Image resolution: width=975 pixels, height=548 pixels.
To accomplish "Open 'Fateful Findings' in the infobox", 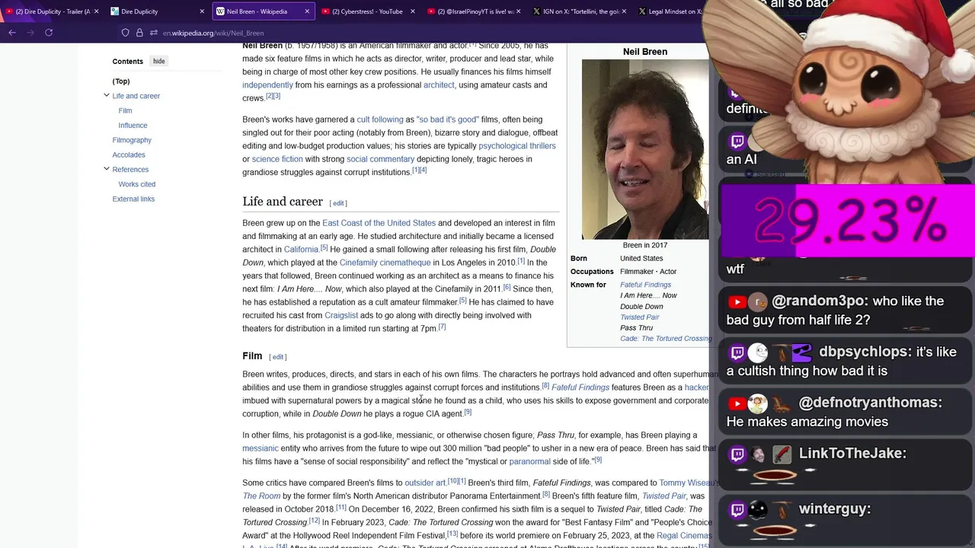I will click(x=645, y=285).
